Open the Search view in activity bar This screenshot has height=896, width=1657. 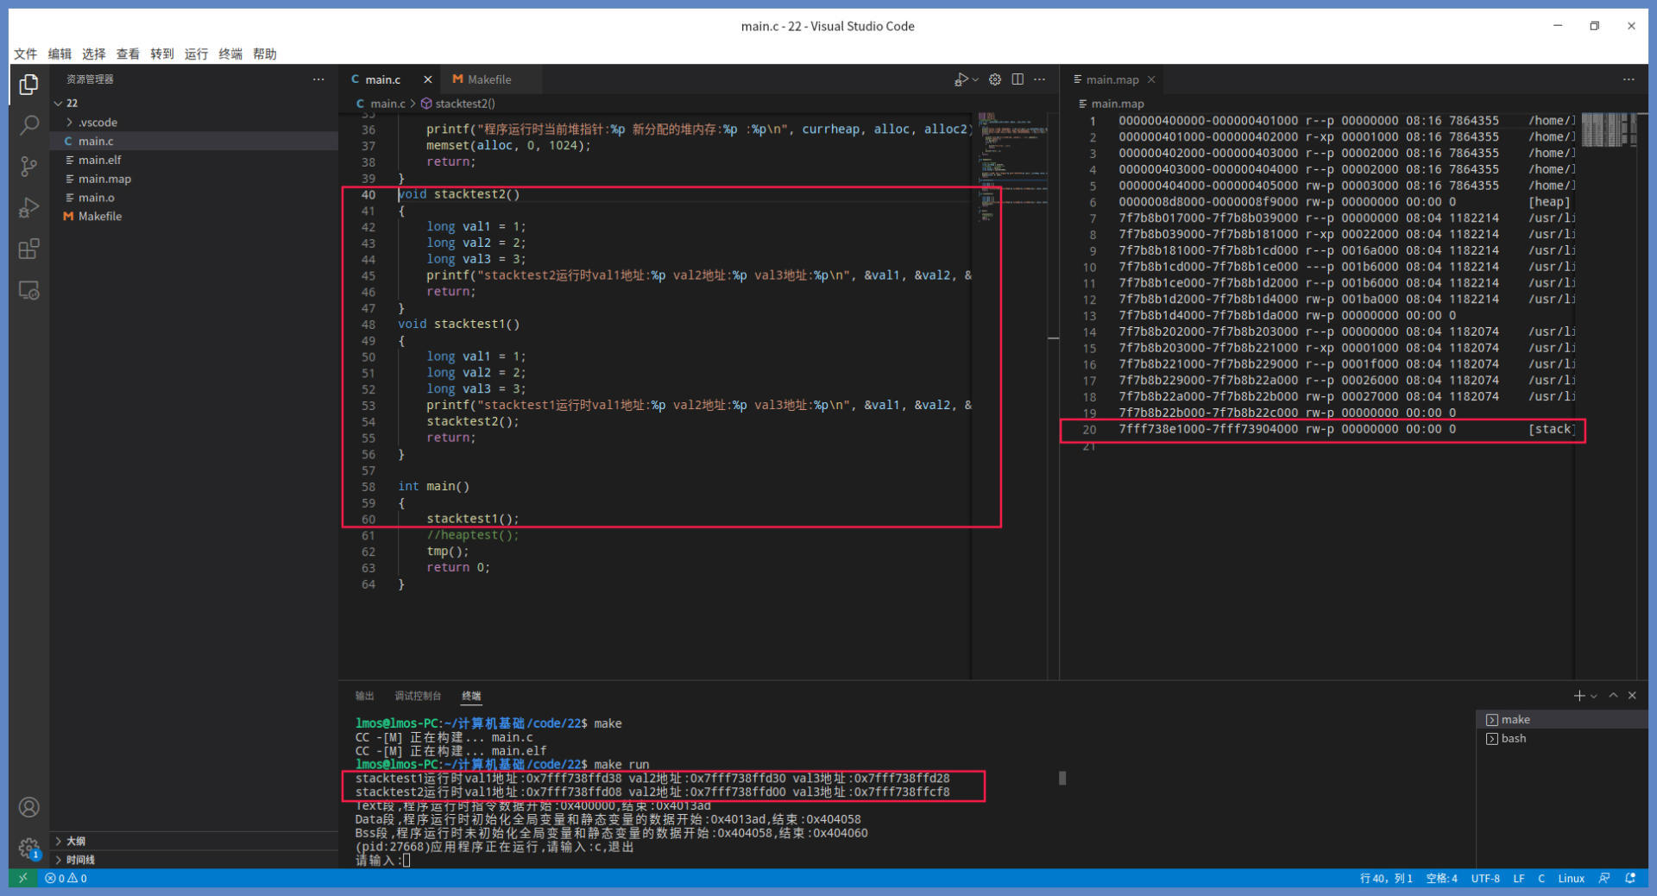pos(28,125)
